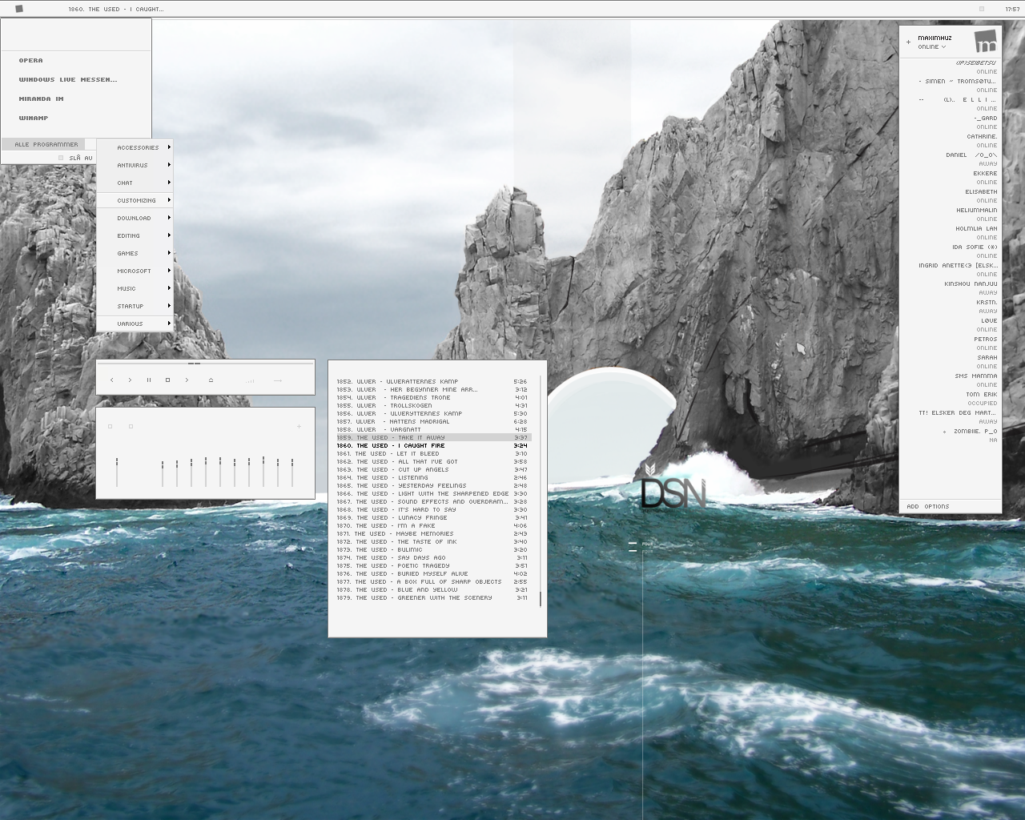The width and height of the screenshot is (1025, 820).
Task: Click the plus icon beside Maximhuz
Action: pyautogui.click(x=908, y=42)
